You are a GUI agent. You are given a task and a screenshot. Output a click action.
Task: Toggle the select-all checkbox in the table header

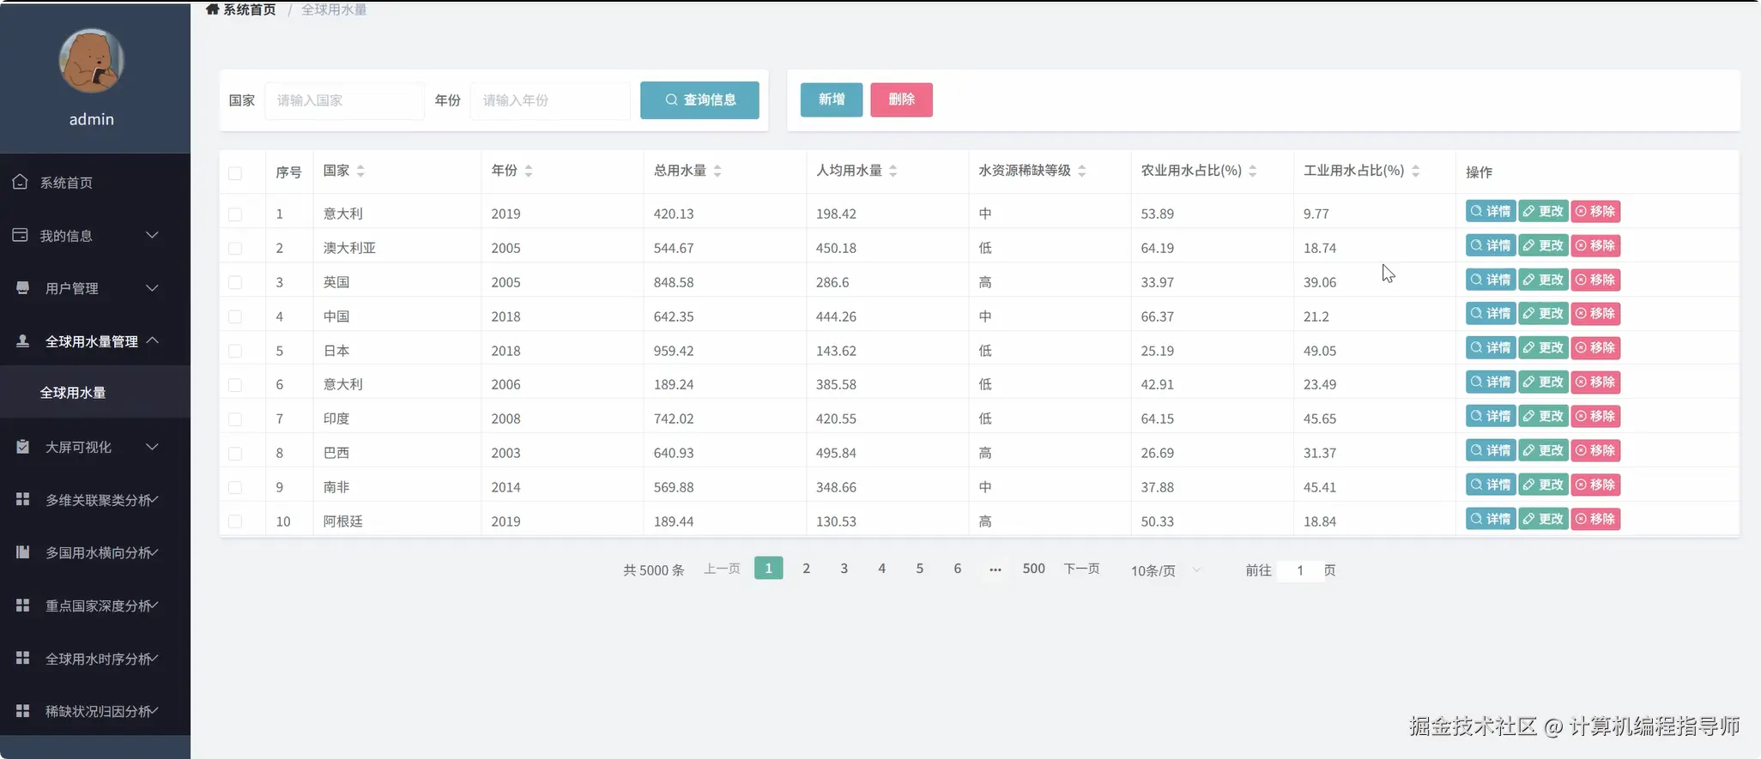click(x=235, y=173)
